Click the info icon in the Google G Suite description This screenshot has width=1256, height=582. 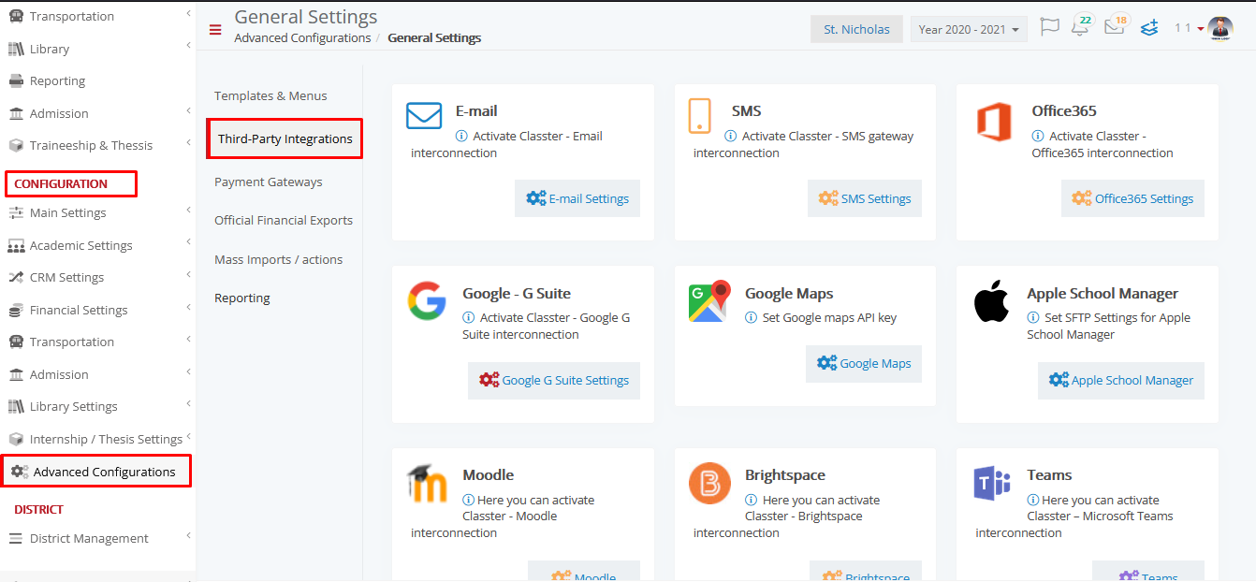tap(469, 318)
